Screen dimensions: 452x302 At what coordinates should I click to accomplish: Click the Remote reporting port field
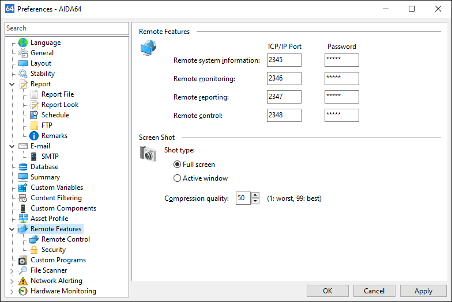point(284,97)
